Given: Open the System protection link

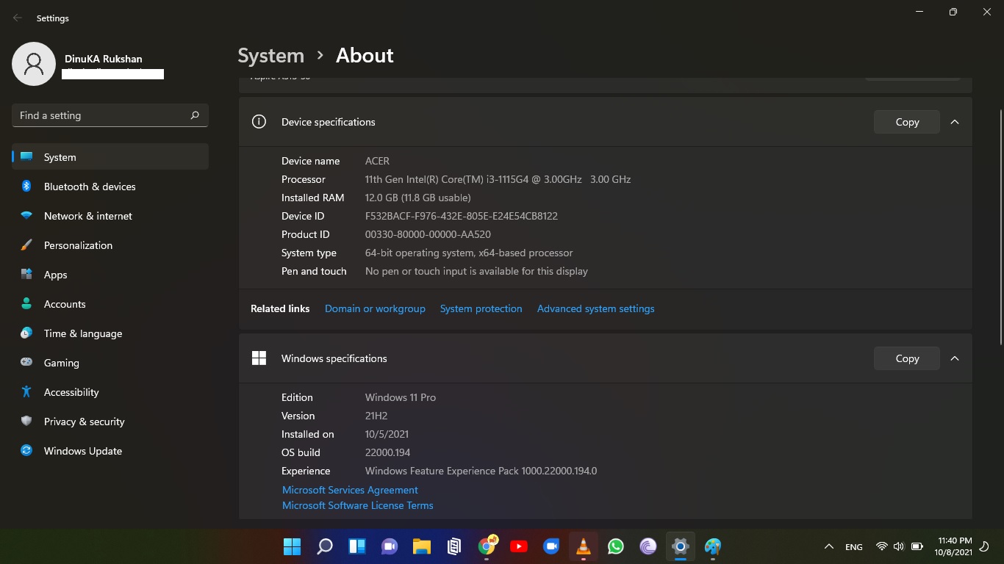Looking at the screenshot, I should [481, 308].
